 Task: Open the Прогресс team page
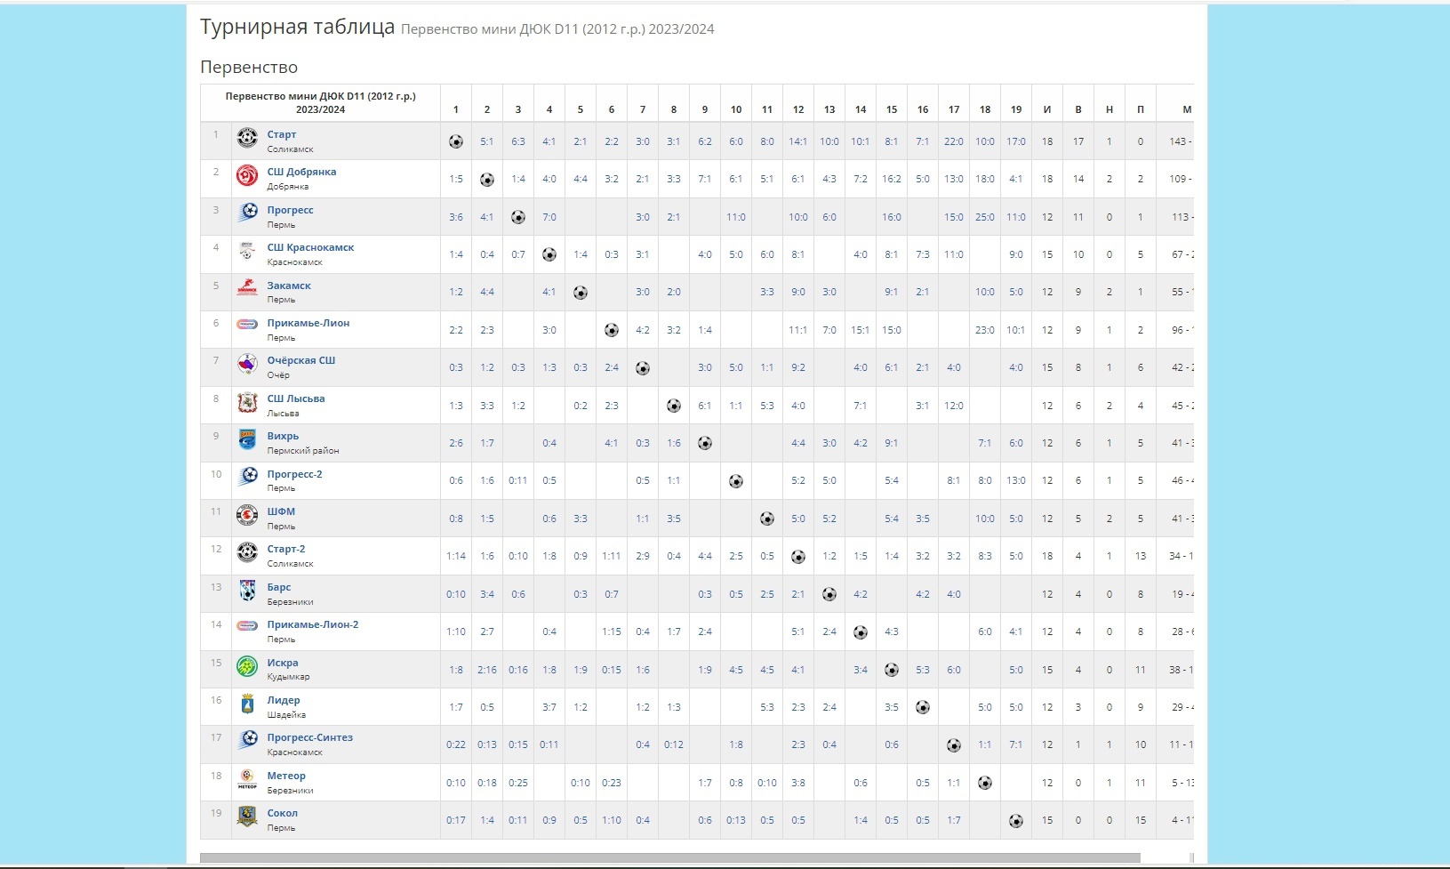click(291, 210)
